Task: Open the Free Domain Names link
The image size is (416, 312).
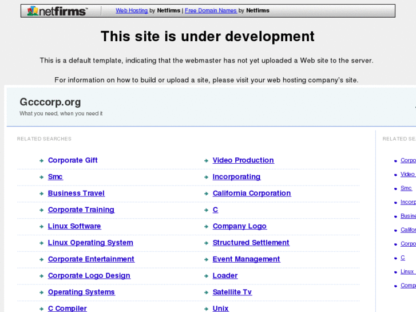Action: coord(211,10)
